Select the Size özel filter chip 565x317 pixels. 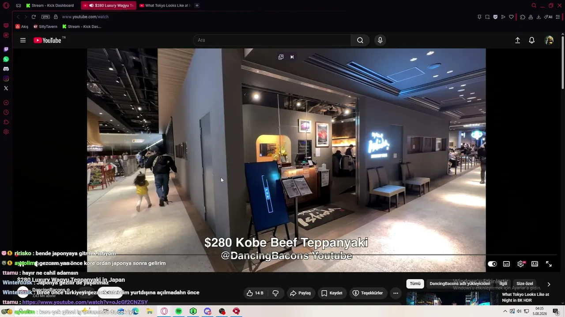tap(525, 284)
